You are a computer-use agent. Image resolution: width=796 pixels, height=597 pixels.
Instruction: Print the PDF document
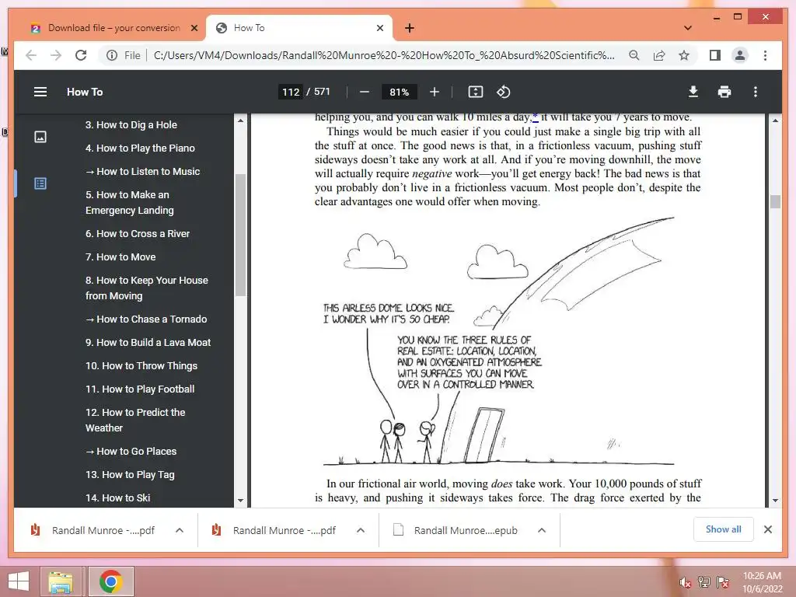724,92
